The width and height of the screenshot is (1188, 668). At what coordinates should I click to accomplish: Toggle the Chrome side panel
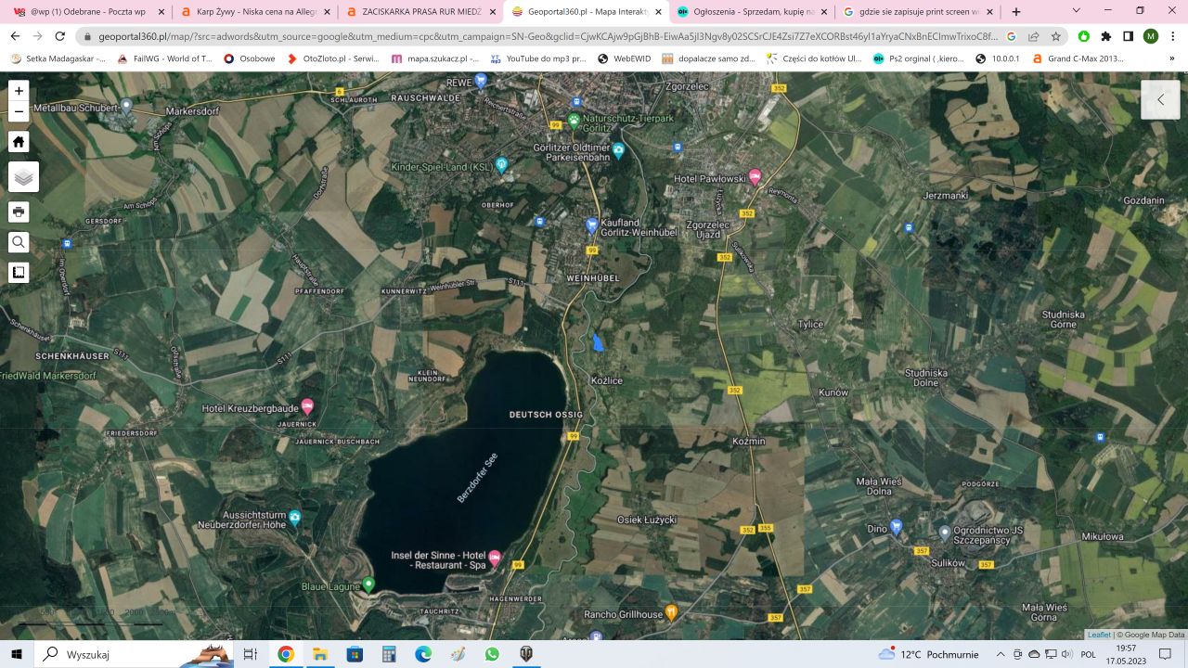tap(1129, 36)
